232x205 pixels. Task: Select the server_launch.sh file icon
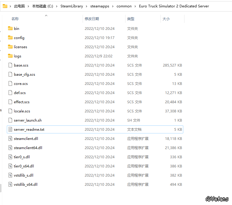(x=10, y=120)
